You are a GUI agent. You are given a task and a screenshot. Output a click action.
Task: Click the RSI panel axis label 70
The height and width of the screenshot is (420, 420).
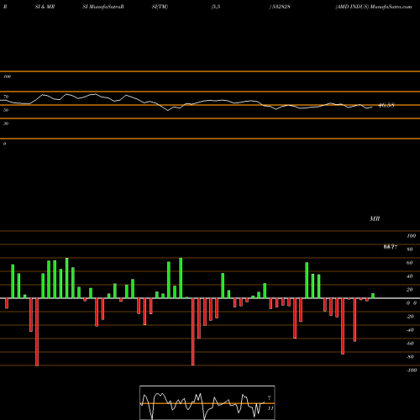tap(6, 97)
